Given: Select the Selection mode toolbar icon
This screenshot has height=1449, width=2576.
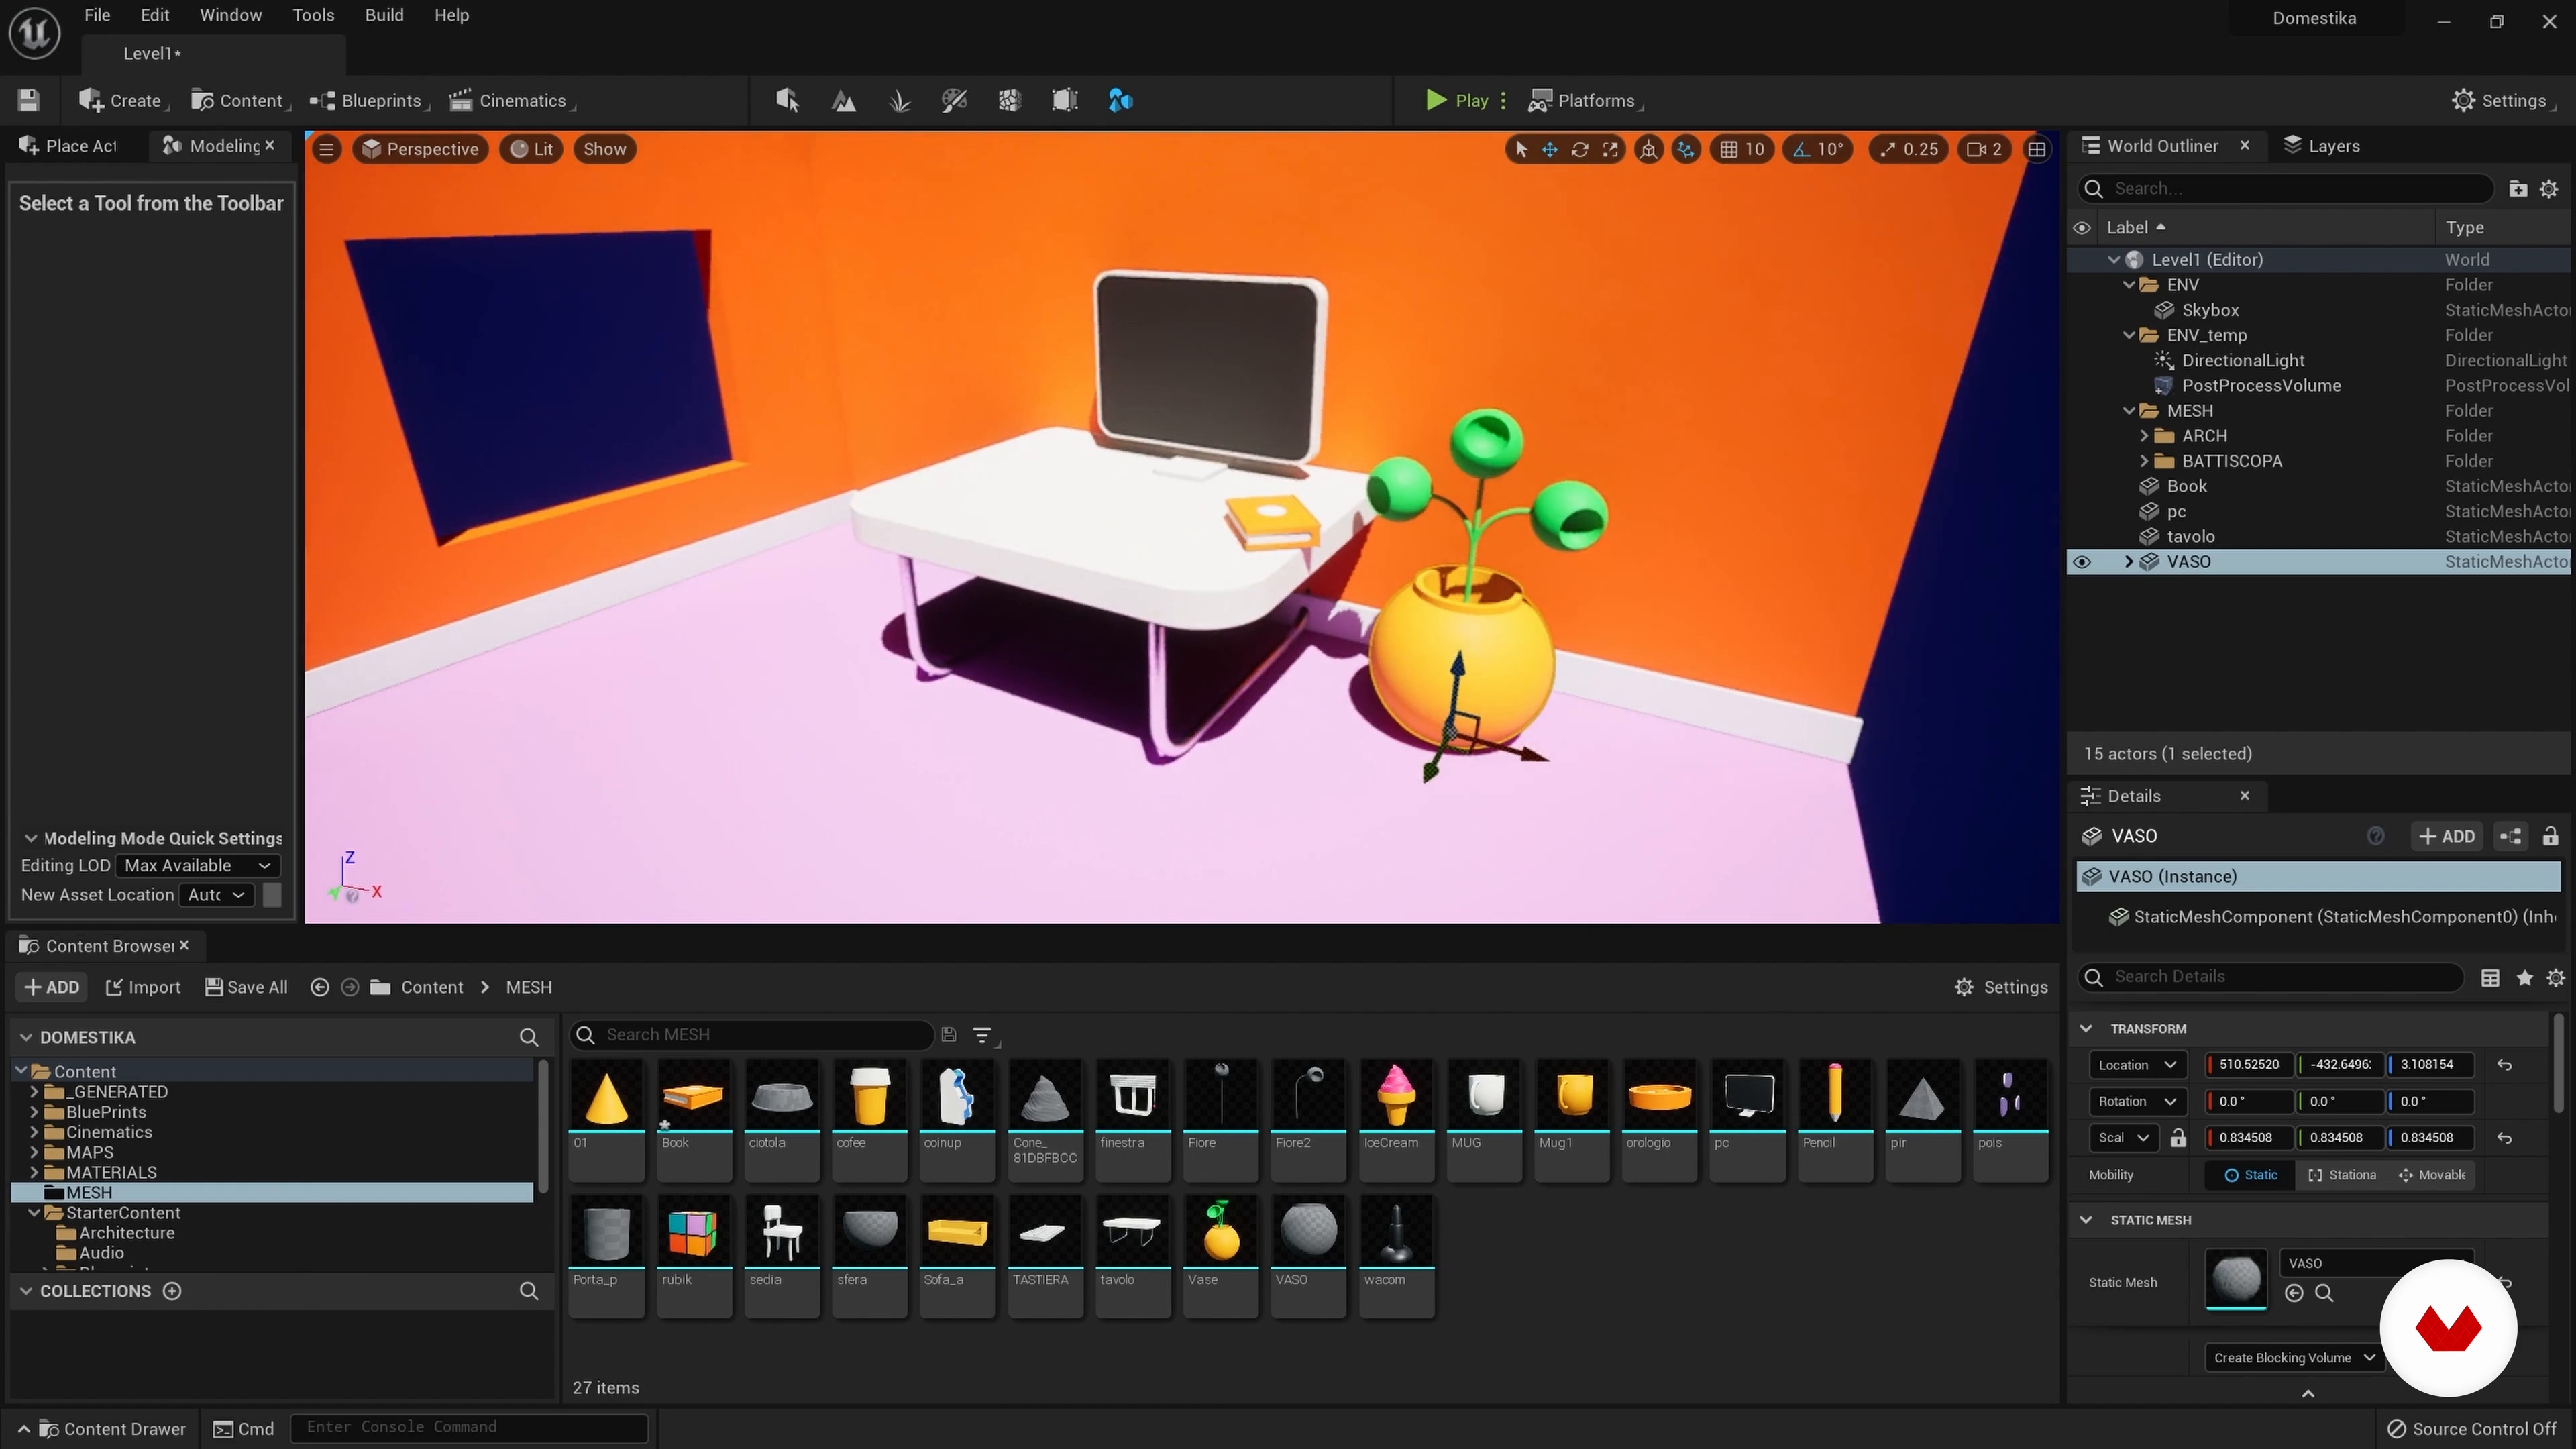Looking at the screenshot, I should click(x=787, y=100).
